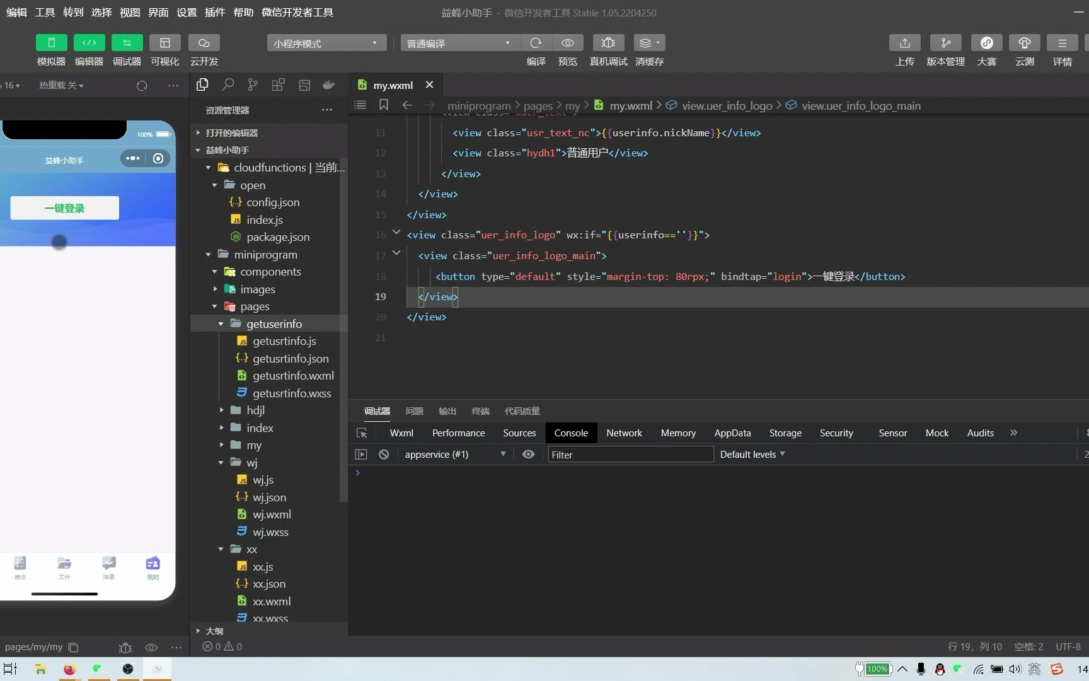
Task: Select the 消息 tab in simulator
Action: [108, 567]
